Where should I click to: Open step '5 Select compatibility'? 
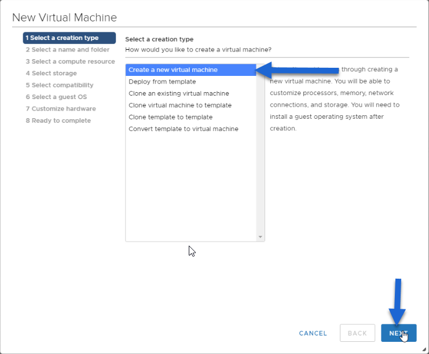coord(60,85)
